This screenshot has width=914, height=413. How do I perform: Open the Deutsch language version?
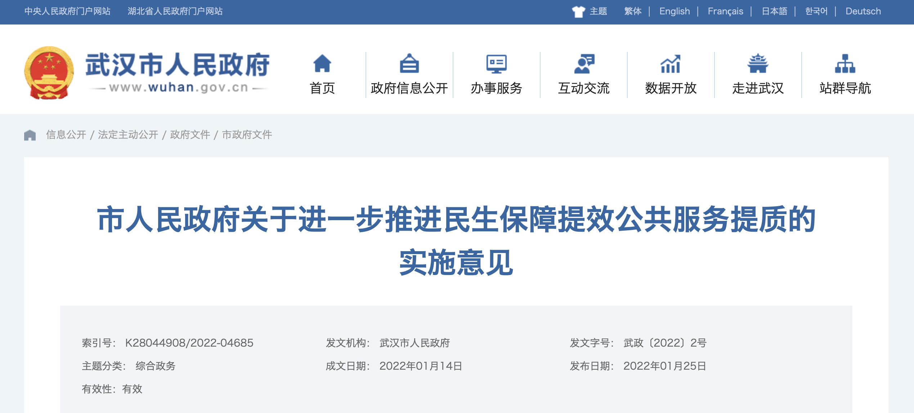click(x=863, y=12)
